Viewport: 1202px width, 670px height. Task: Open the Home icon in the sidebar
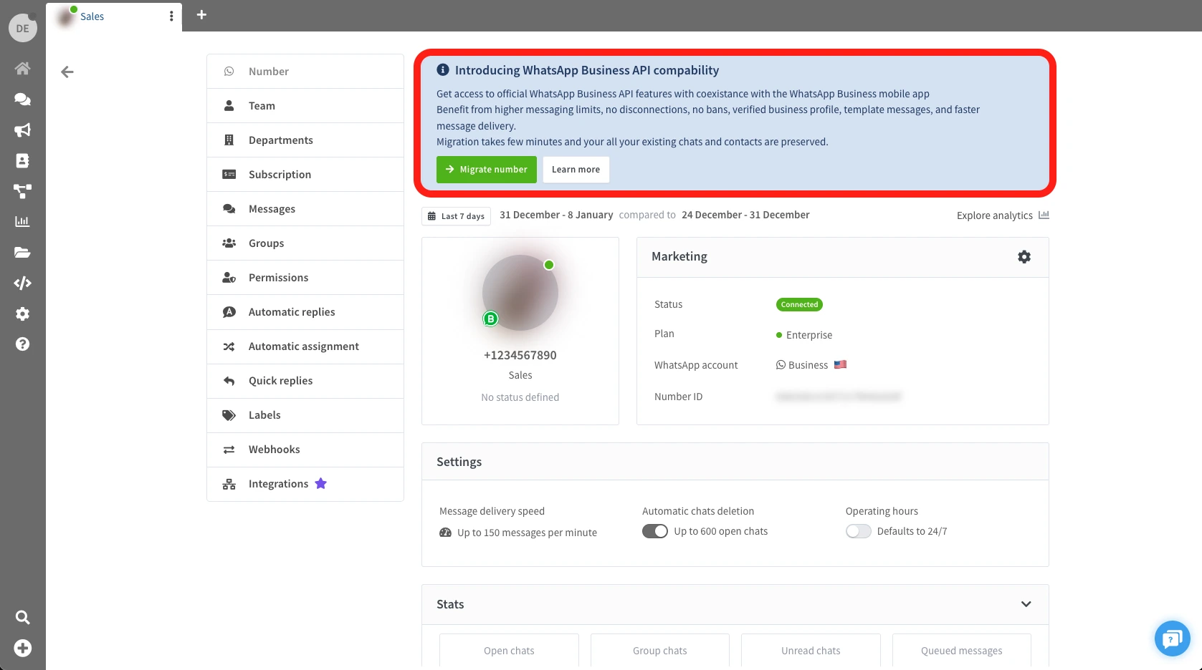22,68
